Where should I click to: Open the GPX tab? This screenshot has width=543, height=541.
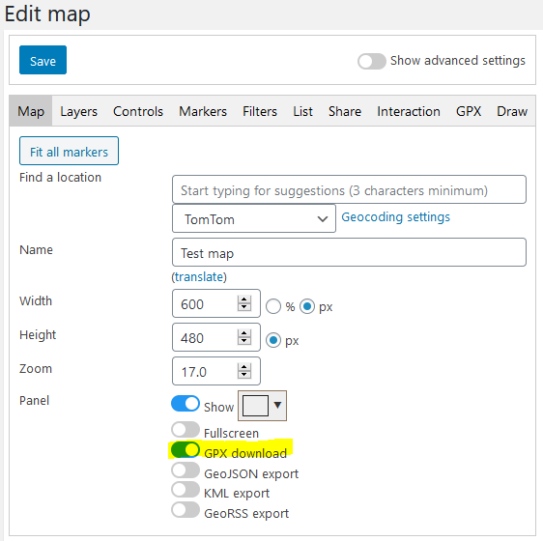[469, 111]
